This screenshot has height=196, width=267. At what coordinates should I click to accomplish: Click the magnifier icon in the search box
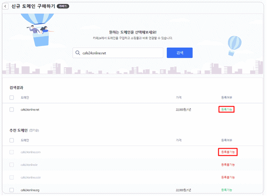point(77,53)
